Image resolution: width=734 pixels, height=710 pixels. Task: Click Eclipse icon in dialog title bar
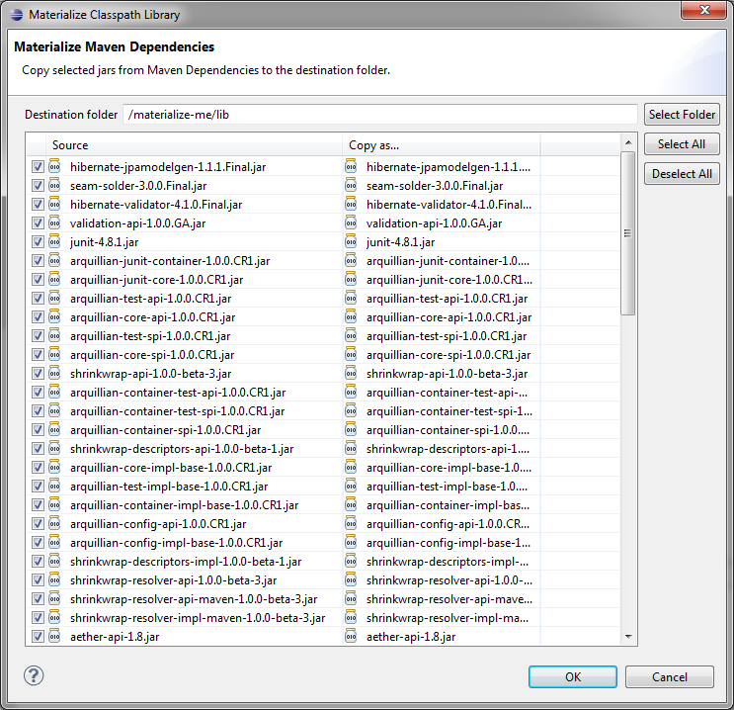coord(17,15)
